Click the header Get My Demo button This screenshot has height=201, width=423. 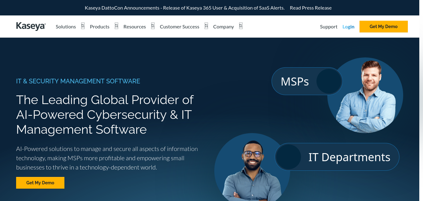[384, 27]
